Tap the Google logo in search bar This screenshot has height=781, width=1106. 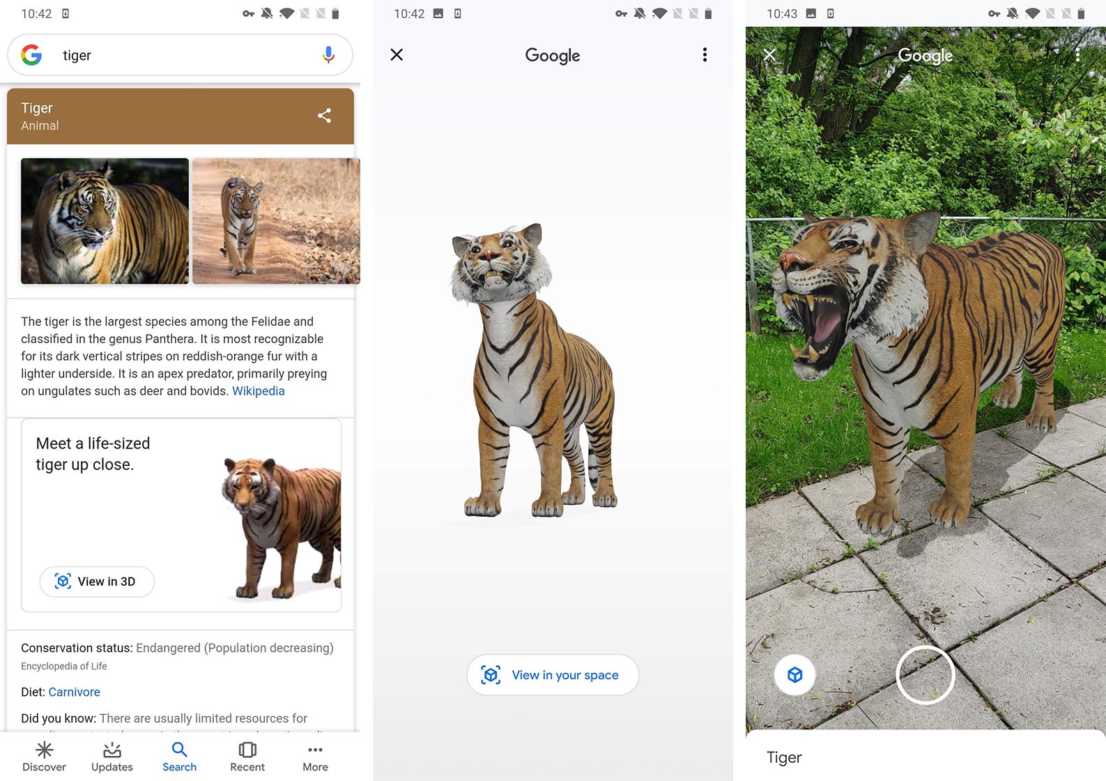tap(31, 55)
